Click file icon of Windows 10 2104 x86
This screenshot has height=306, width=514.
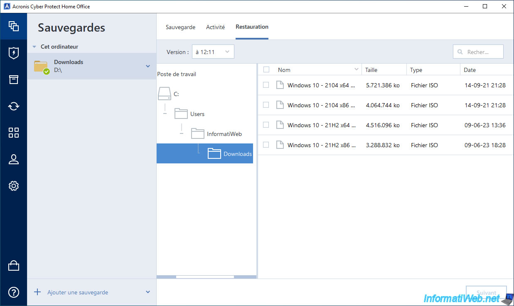coord(280,105)
